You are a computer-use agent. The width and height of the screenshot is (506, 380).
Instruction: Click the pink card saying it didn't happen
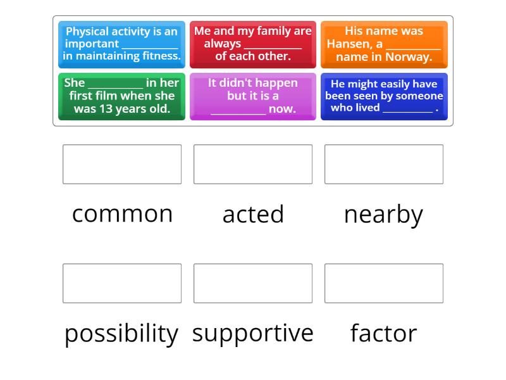pos(253,96)
